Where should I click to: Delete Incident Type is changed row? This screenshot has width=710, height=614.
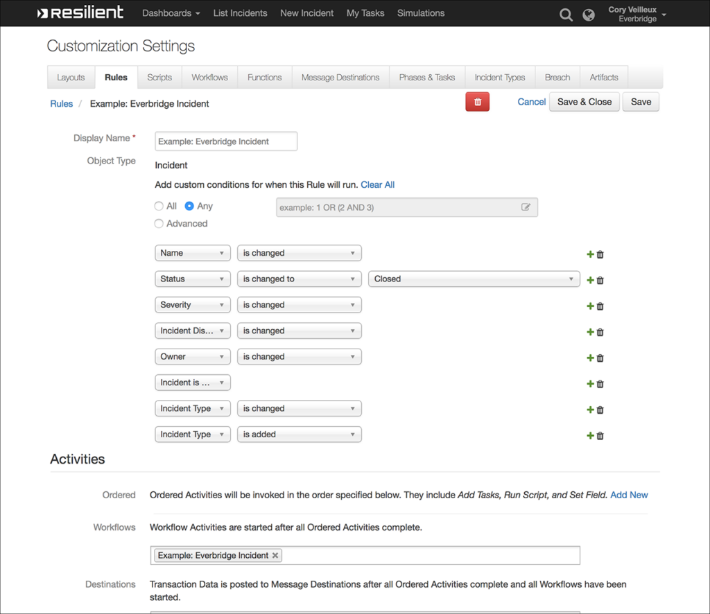(600, 410)
